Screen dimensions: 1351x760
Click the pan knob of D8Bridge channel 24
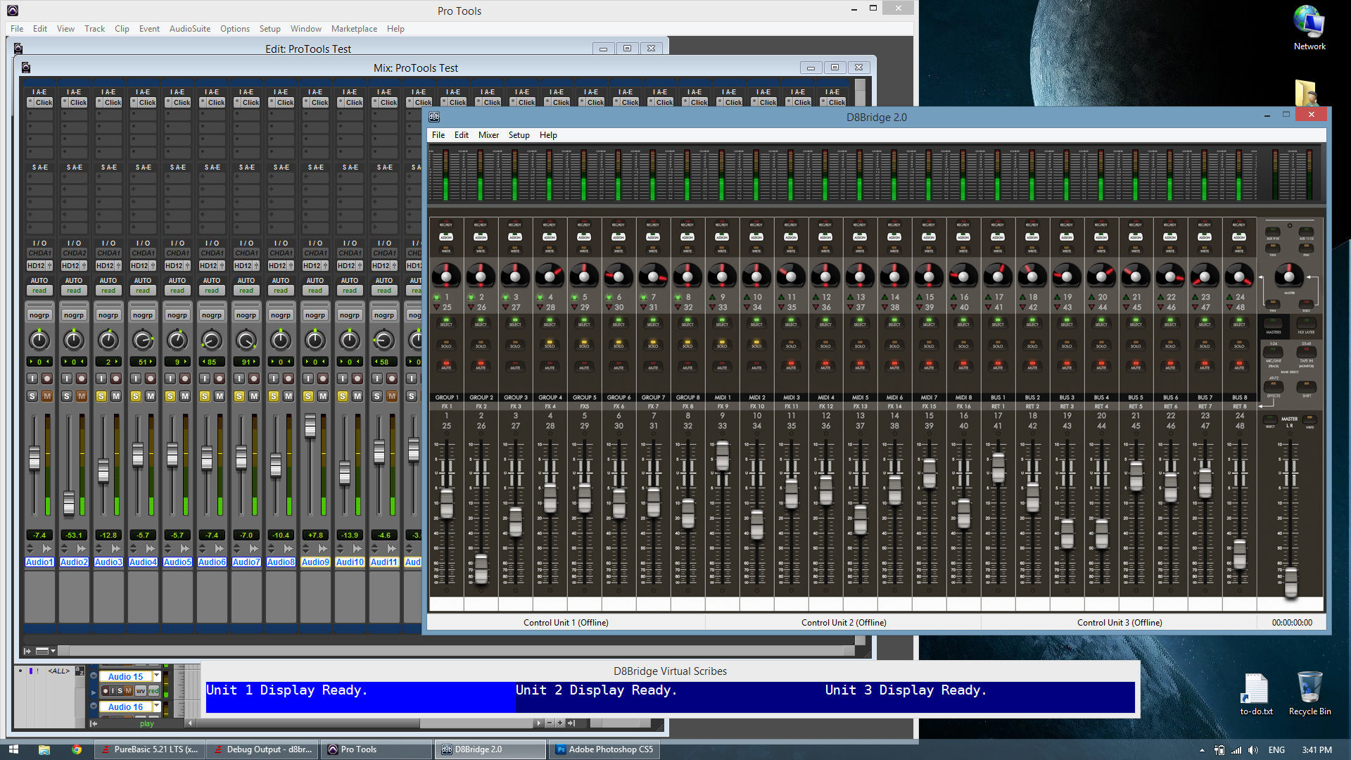[1239, 276]
